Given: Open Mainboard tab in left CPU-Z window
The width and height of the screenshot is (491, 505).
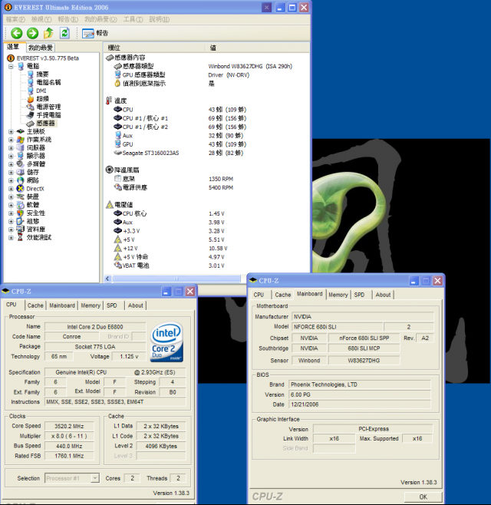Looking at the screenshot, I should (x=62, y=305).
